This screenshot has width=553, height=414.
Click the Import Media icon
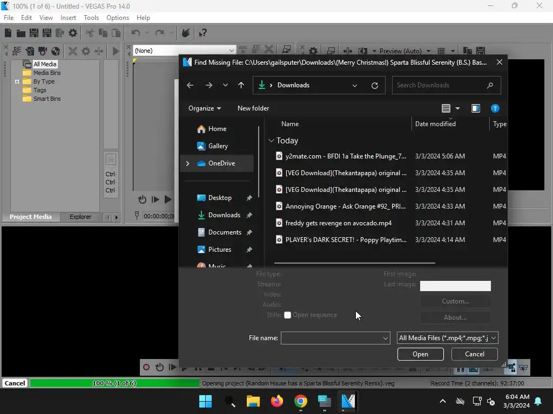point(30,51)
